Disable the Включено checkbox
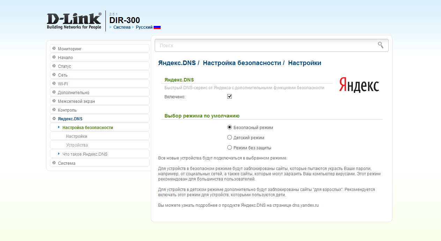The height and width of the screenshot is (241, 441). (x=229, y=97)
